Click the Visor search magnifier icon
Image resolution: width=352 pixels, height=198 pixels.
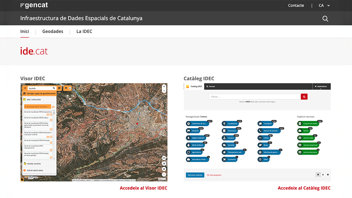click(54, 88)
